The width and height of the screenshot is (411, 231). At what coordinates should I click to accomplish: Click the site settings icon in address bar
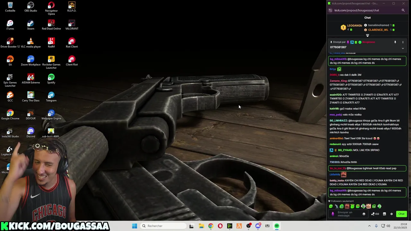[x=330, y=10]
